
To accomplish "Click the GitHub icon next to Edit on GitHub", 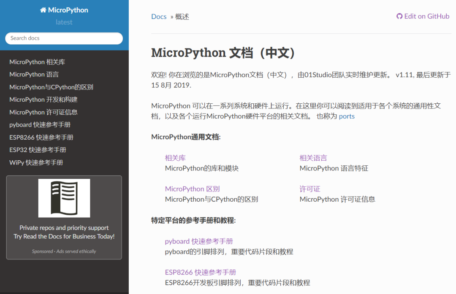I will tap(399, 16).
